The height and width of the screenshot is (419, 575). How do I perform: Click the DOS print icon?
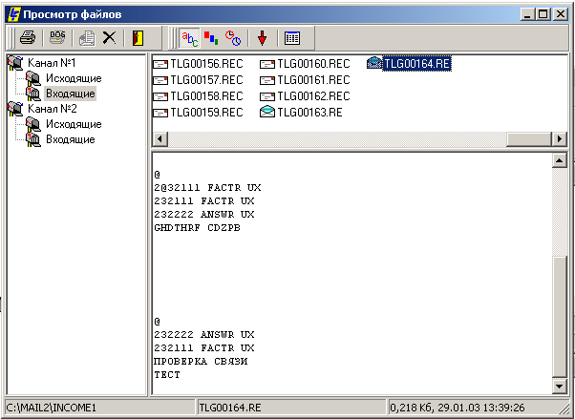point(57,38)
